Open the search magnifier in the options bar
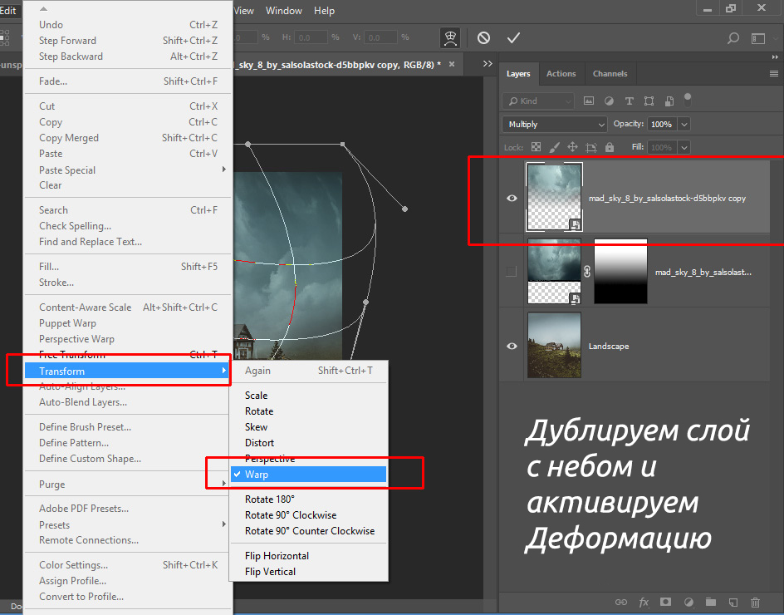Screen dimensions: 784x615 (733, 38)
